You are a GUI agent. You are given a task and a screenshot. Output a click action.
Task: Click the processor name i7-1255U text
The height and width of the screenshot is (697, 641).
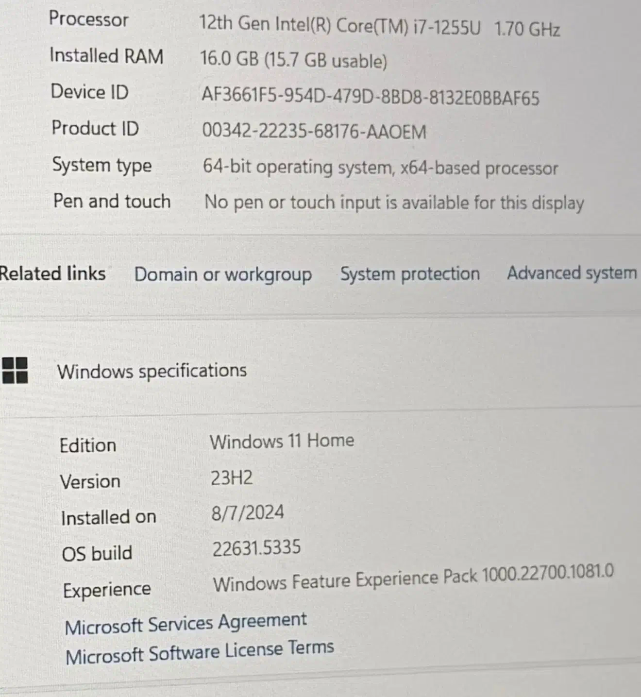(446, 27)
